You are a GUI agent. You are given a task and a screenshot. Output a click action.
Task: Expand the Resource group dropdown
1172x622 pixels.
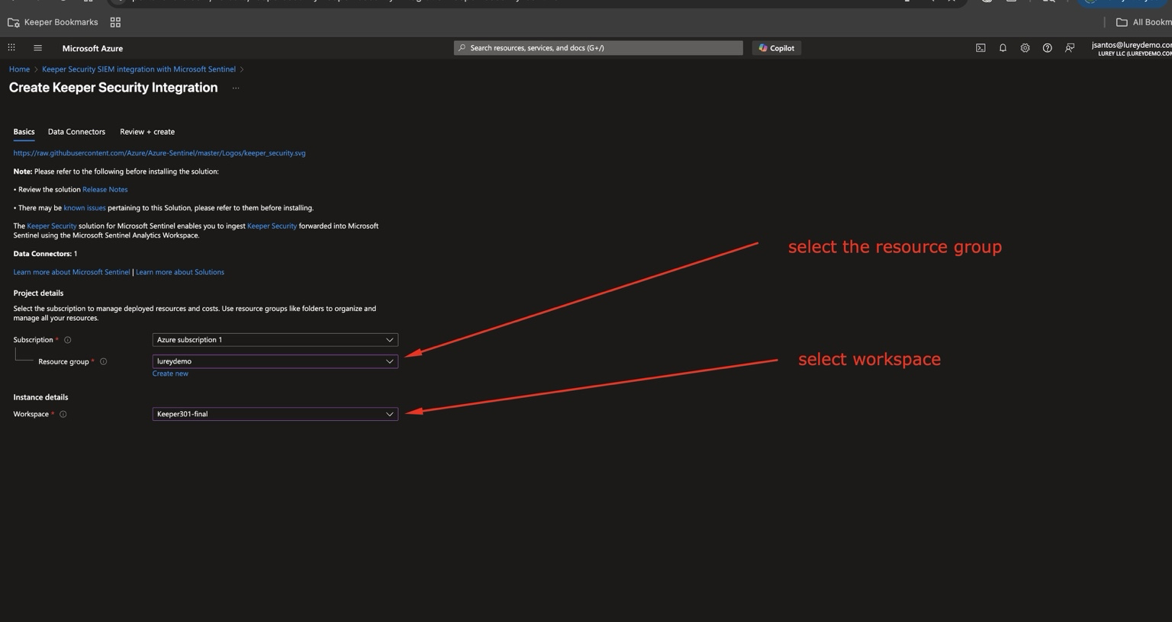275,361
